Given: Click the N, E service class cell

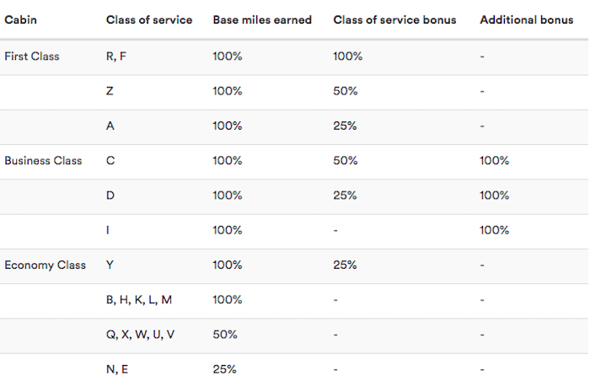Looking at the screenshot, I should [x=117, y=369].
